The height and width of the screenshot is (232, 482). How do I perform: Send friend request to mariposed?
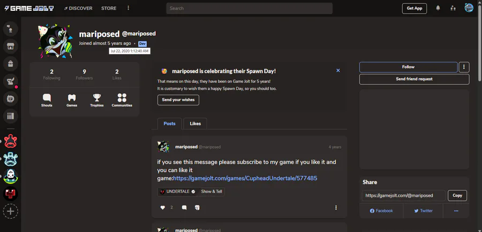(x=414, y=79)
